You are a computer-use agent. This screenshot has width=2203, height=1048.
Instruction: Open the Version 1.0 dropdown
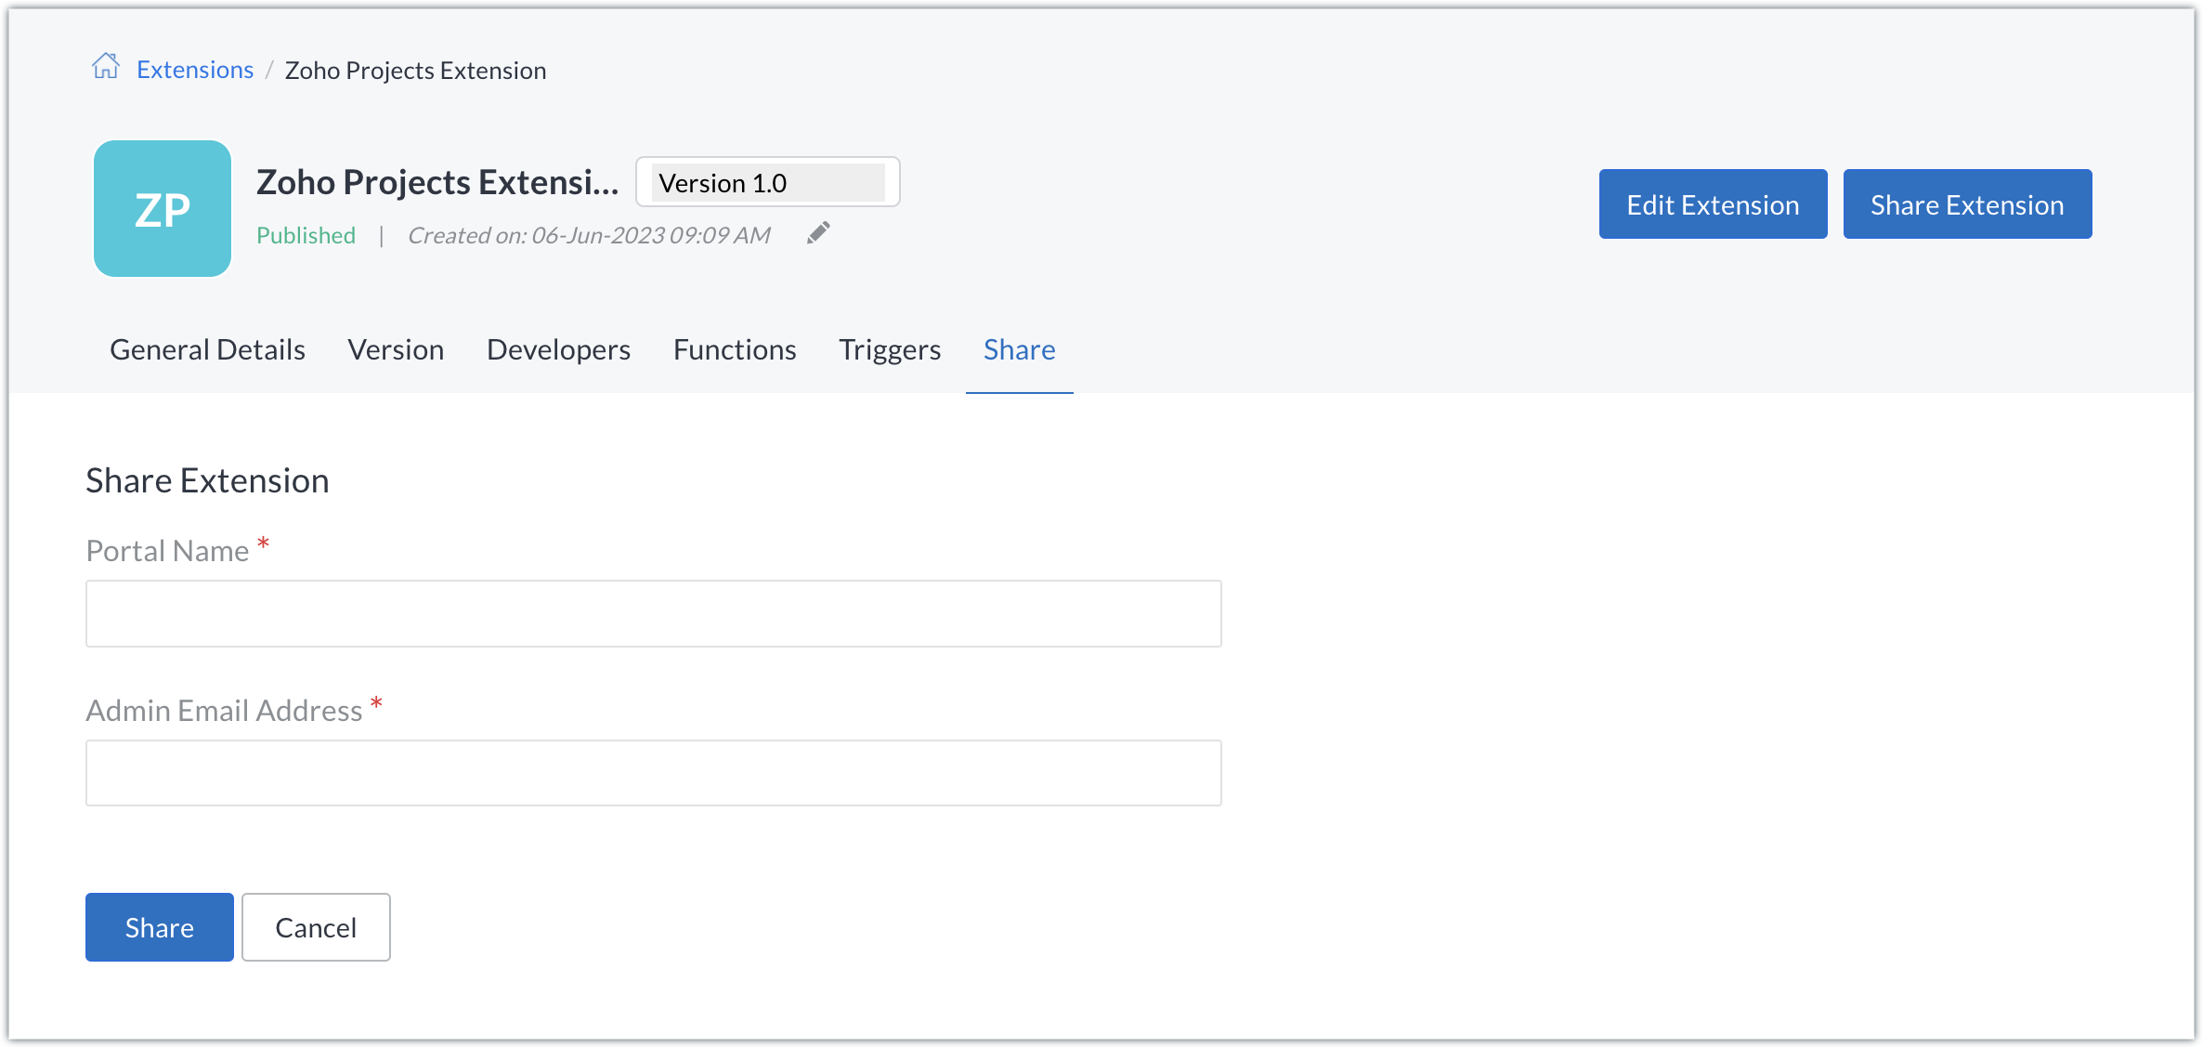pos(768,182)
